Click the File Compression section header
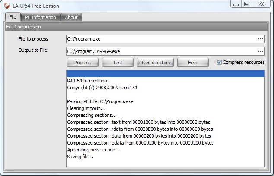Screen dimensions: 274x176 (136, 27)
